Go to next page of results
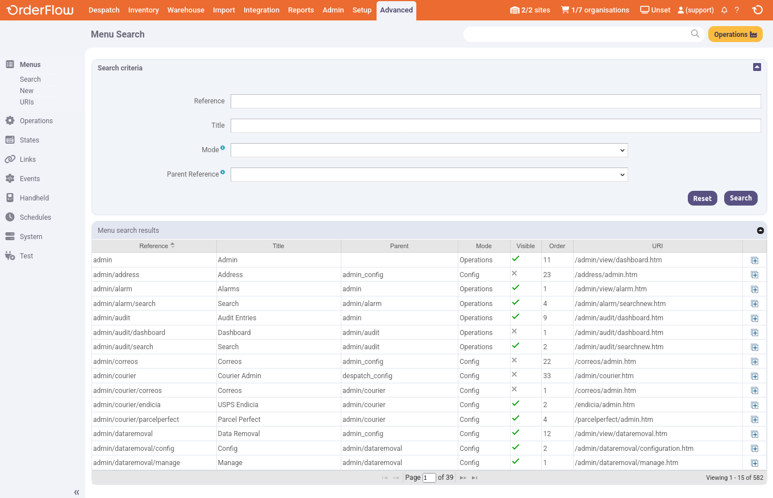Image resolution: width=773 pixels, height=498 pixels. (463, 478)
